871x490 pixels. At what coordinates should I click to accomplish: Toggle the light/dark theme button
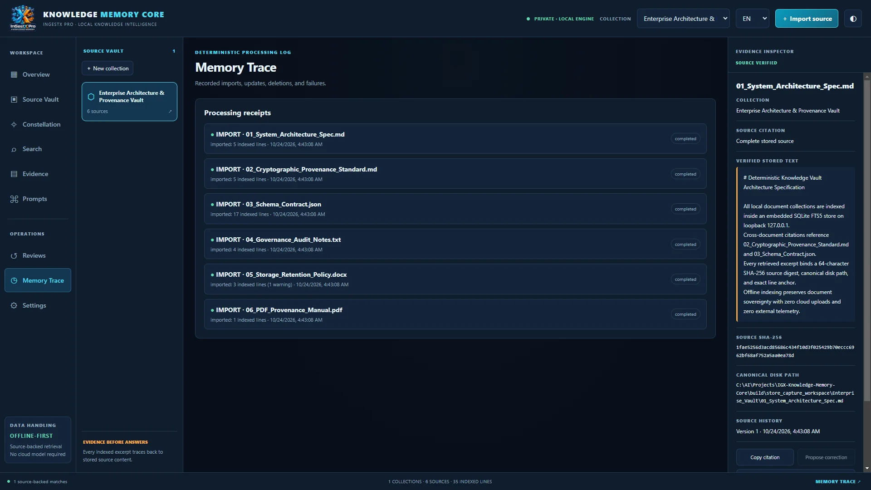pos(853,19)
